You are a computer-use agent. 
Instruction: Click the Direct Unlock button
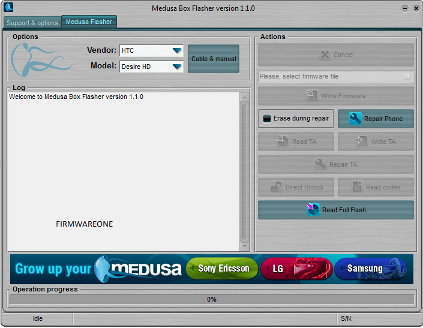click(296, 187)
